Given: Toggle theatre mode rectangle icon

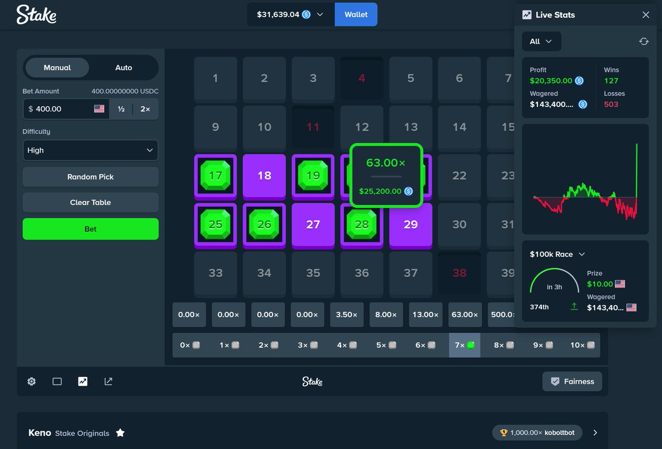Looking at the screenshot, I should (57, 381).
